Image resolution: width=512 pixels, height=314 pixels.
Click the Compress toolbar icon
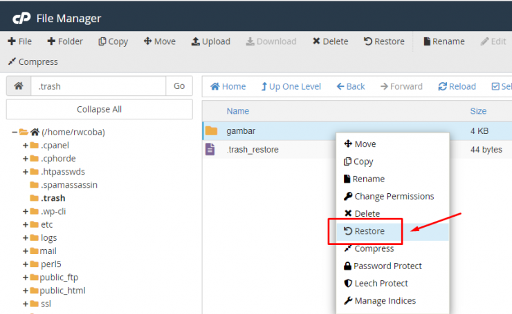pos(12,62)
